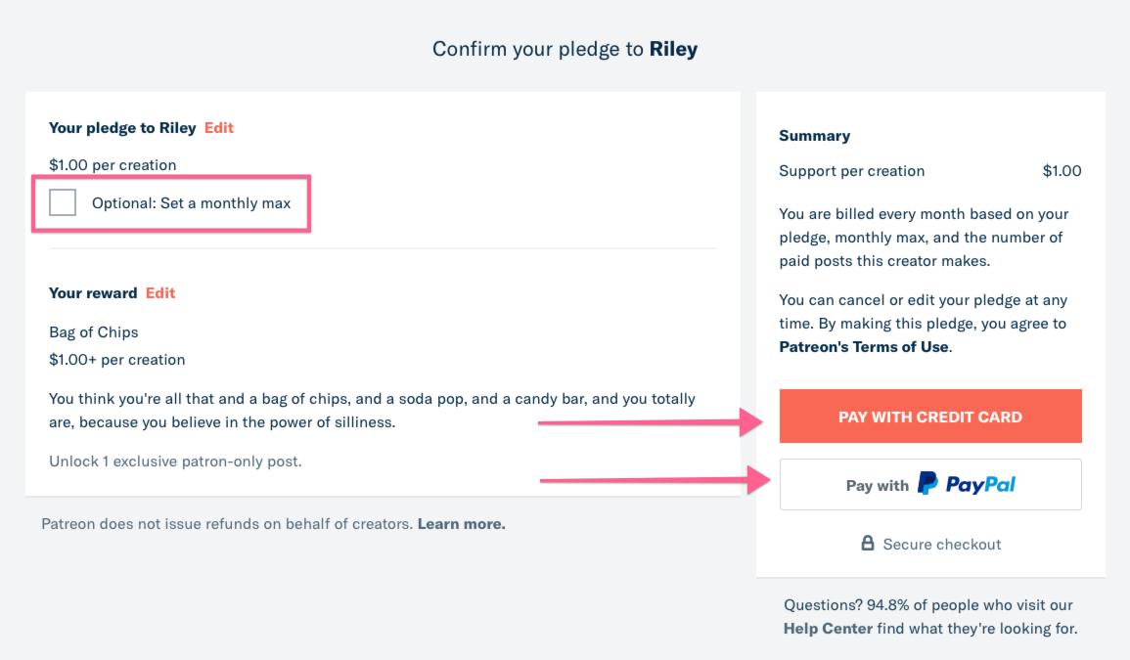
Task: Click the Summary heading
Action: tap(814, 136)
